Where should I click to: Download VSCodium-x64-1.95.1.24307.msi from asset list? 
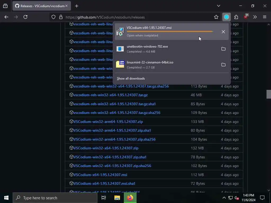click(x=100, y=175)
